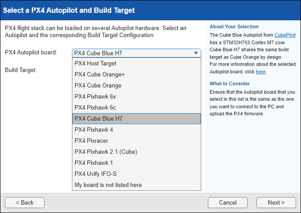Choose PX4 Uvify IFO-S option

click(95, 174)
